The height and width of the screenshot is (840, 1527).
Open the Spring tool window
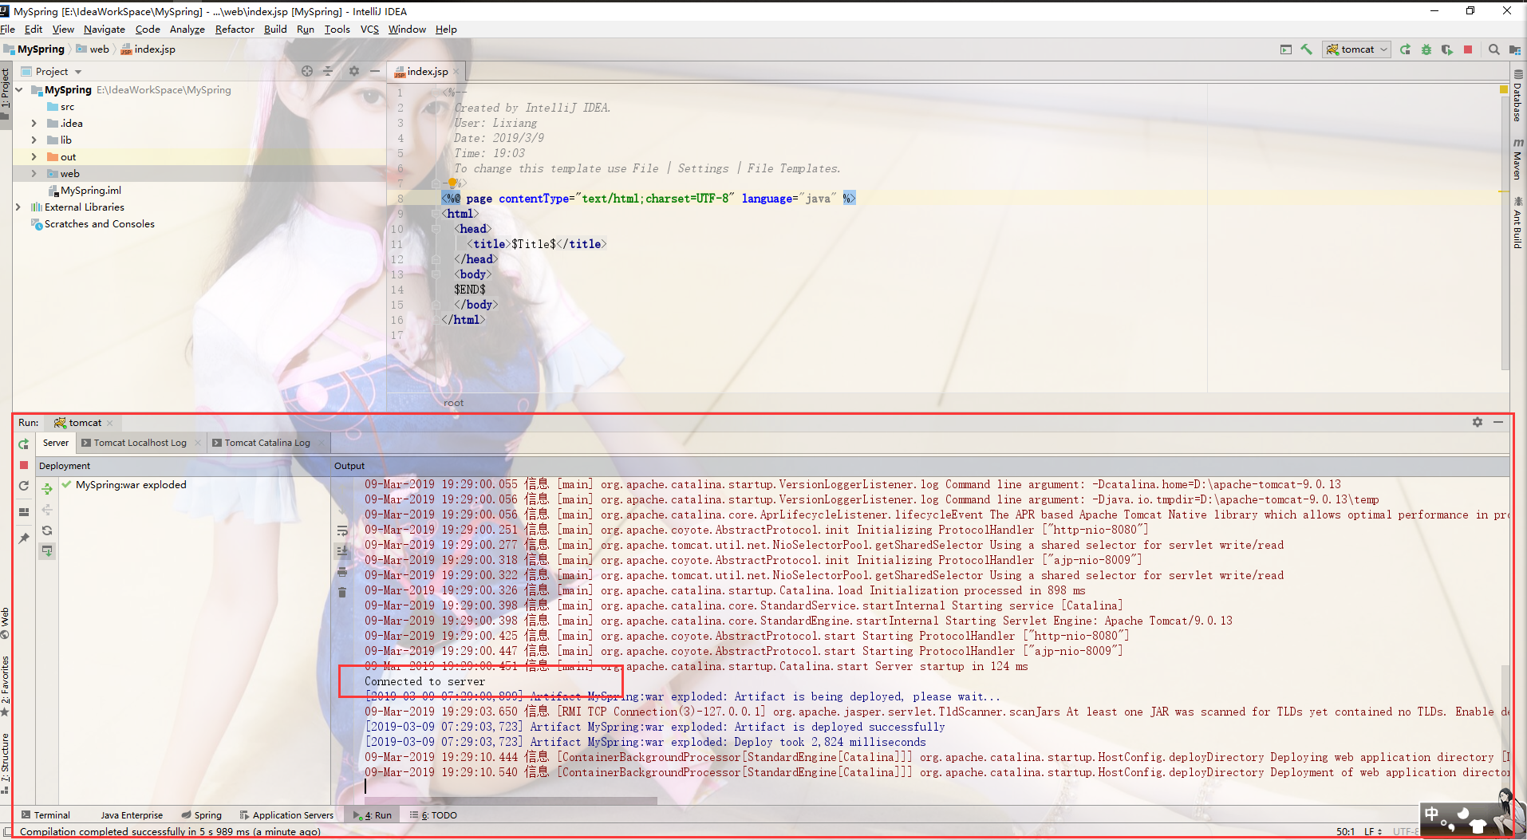pos(202,815)
